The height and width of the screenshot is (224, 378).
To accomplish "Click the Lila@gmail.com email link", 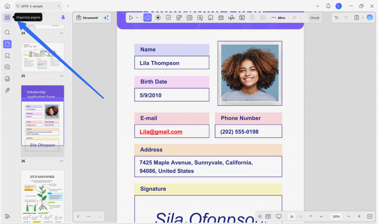I will click(161, 132).
